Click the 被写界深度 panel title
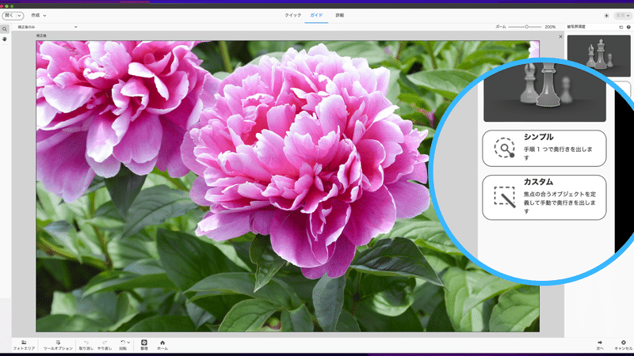 click(x=576, y=27)
